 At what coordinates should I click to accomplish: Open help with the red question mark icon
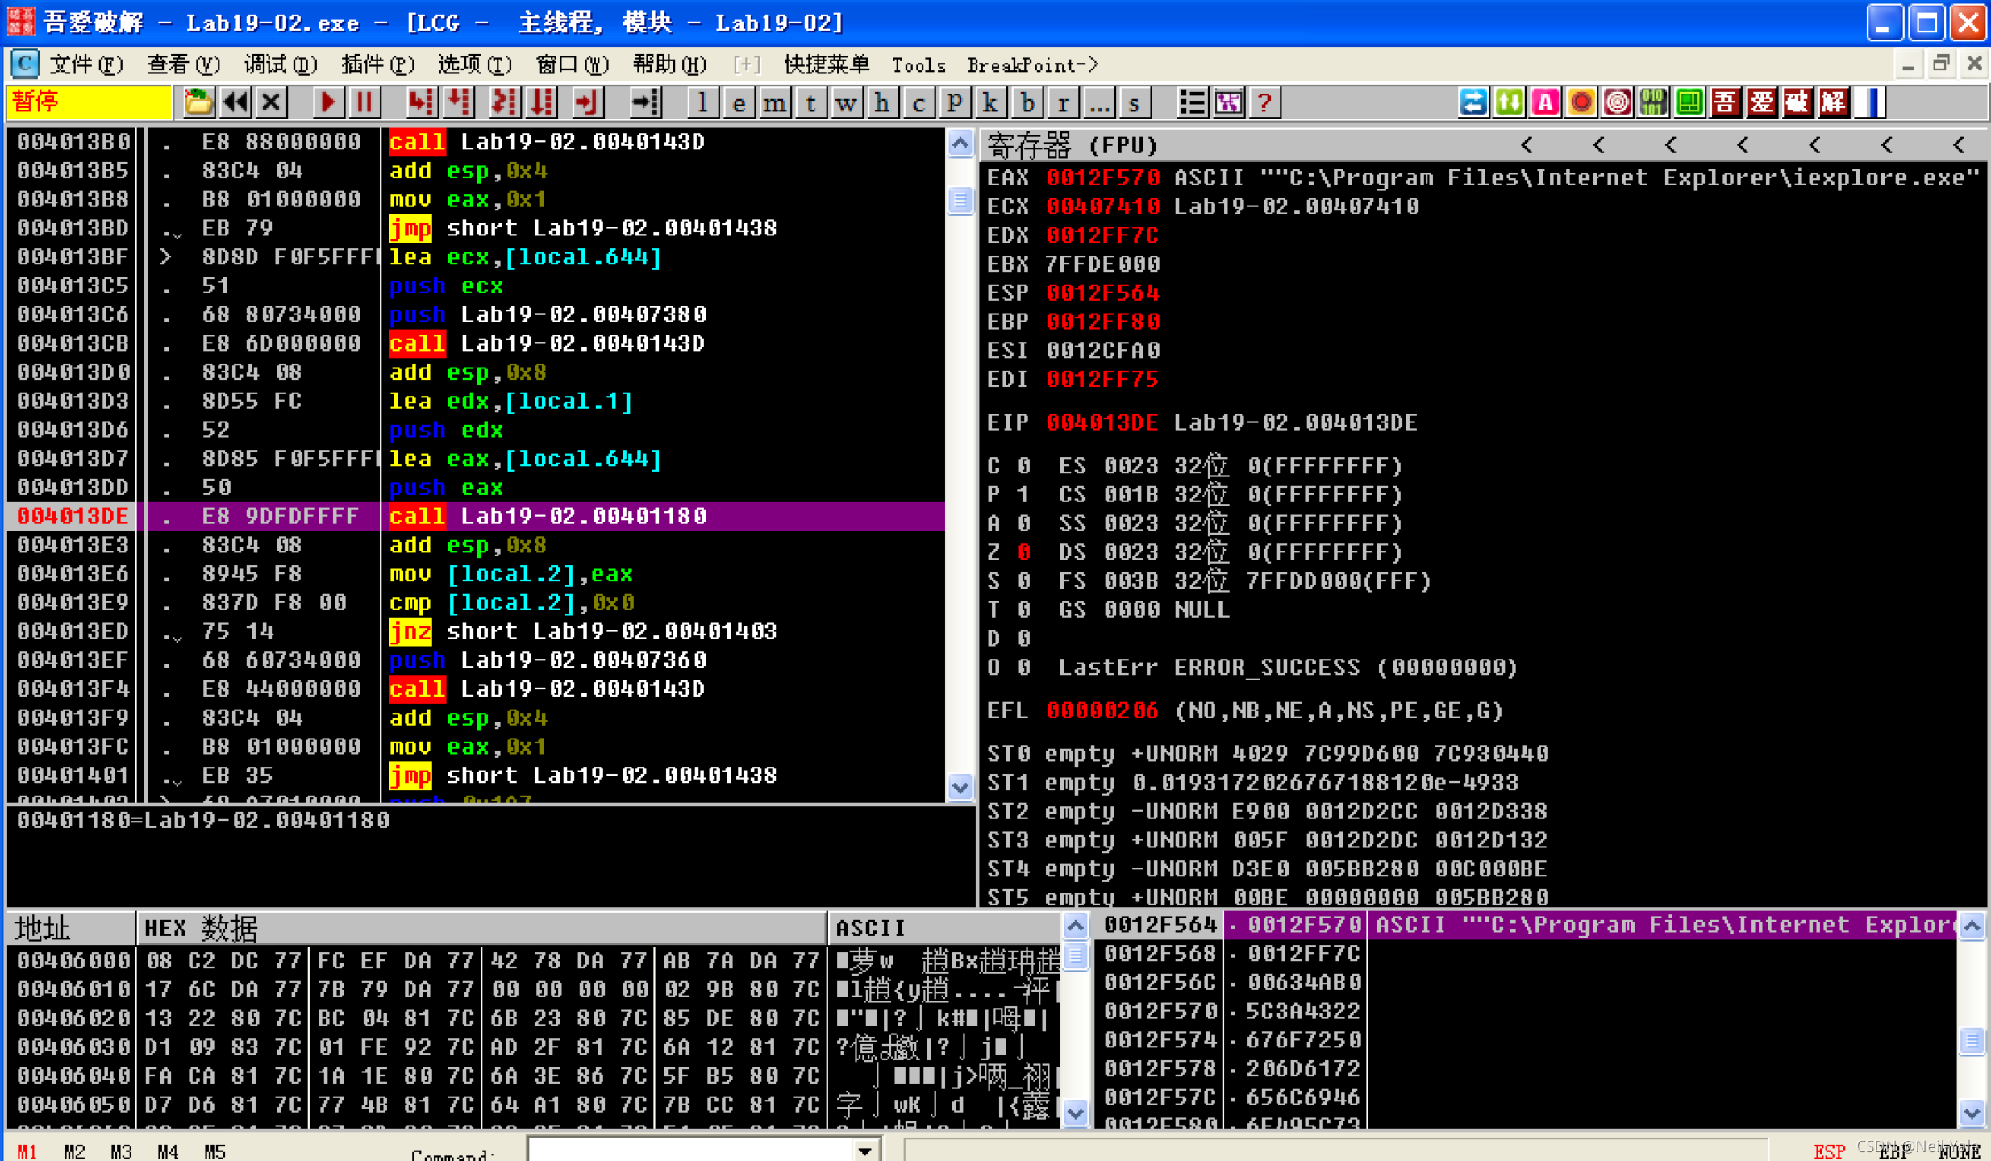coord(1264,102)
